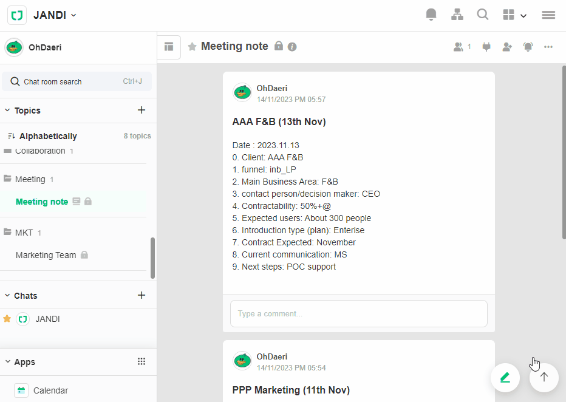The image size is (566, 402).
Task: Click the plug integration icon in topic header
Action: click(486, 47)
